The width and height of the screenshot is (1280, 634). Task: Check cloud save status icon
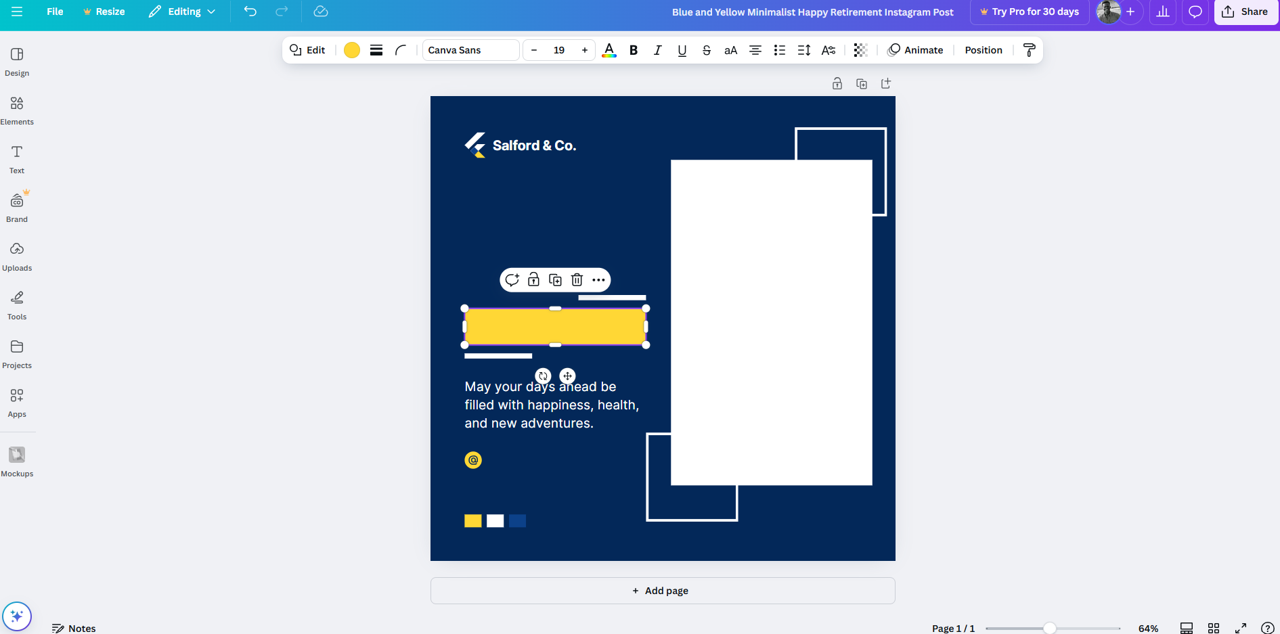tap(321, 12)
